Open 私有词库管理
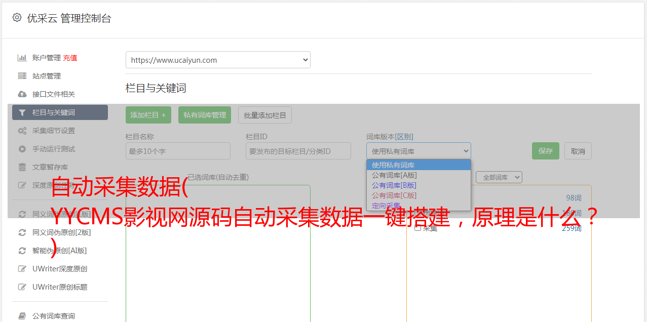The width and height of the screenshot is (647, 322). [x=205, y=115]
